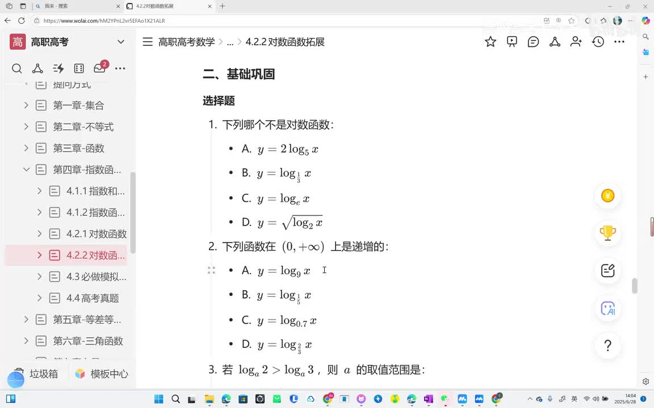
Task: Click the 二、基础巩固 heading
Action: point(238,74)
